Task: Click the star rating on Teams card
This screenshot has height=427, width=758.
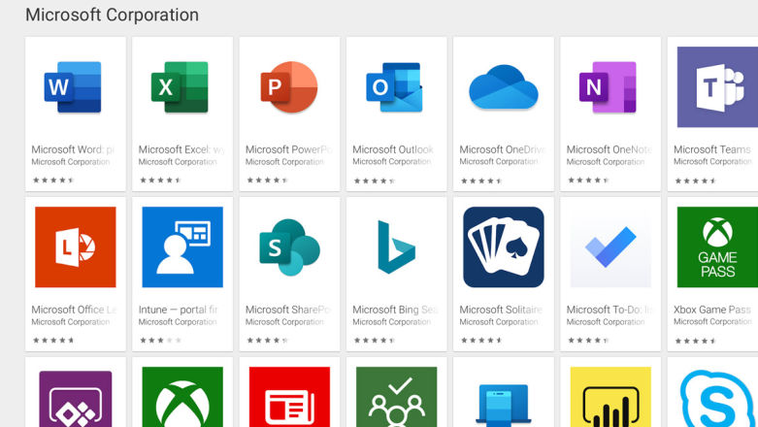Action: click(696, 181)
